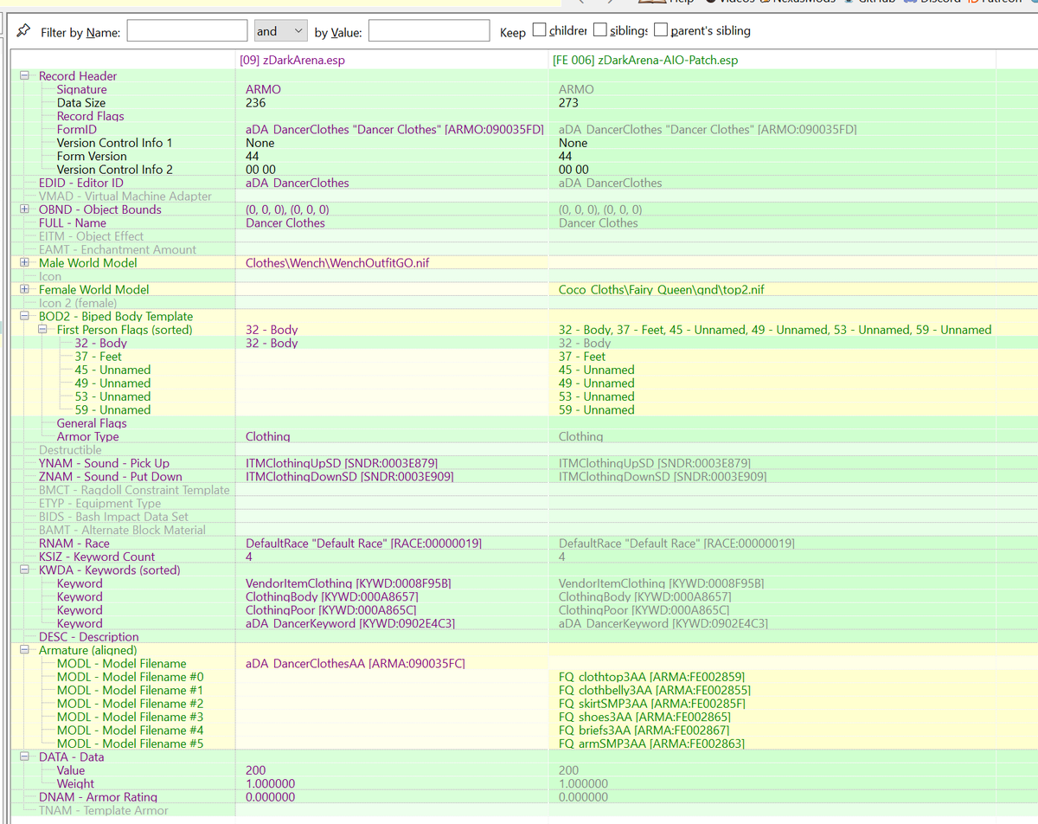Screen dimensions: 1038x824
Task: Click zDarkArena.esp aDA_DancerKeyword cell
Action: click(x=350, y=624)
